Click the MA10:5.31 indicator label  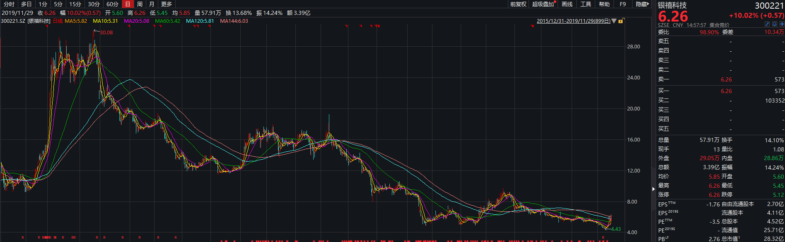[x=105, y=21]
